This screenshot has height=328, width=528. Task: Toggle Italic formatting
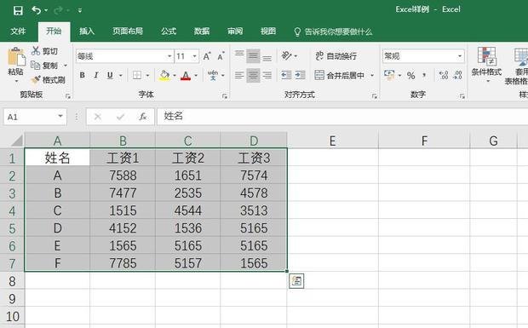point(96,75)
